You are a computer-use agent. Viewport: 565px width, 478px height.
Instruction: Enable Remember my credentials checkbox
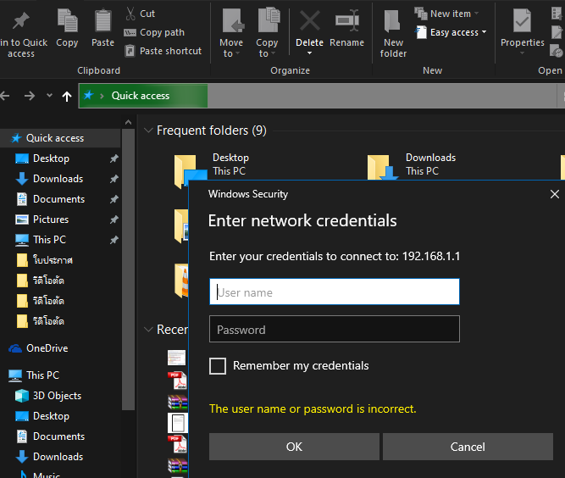click(x=218, y=366)
